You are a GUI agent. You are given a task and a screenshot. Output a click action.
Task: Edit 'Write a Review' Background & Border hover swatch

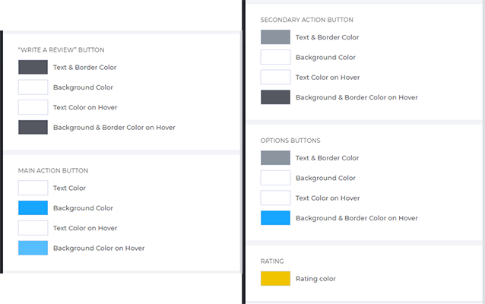point(33,128)
